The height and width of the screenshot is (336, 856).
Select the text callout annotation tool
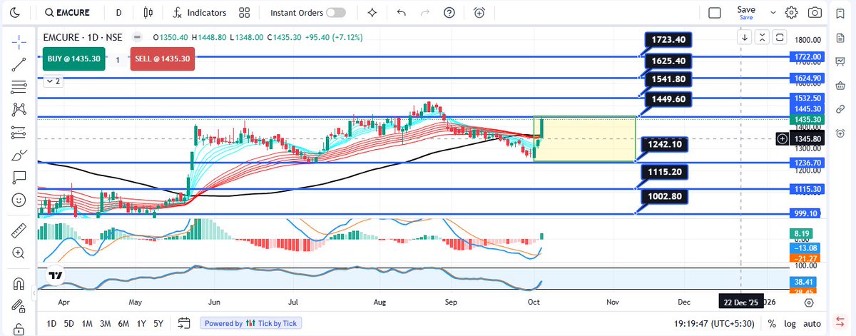pos(19,178)
